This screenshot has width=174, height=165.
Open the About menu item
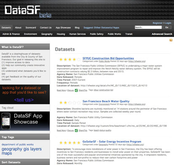point(18,27)
